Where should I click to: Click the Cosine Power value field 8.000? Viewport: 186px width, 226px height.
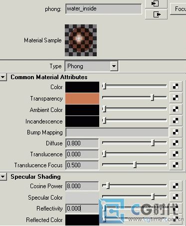tap(82, 186)
